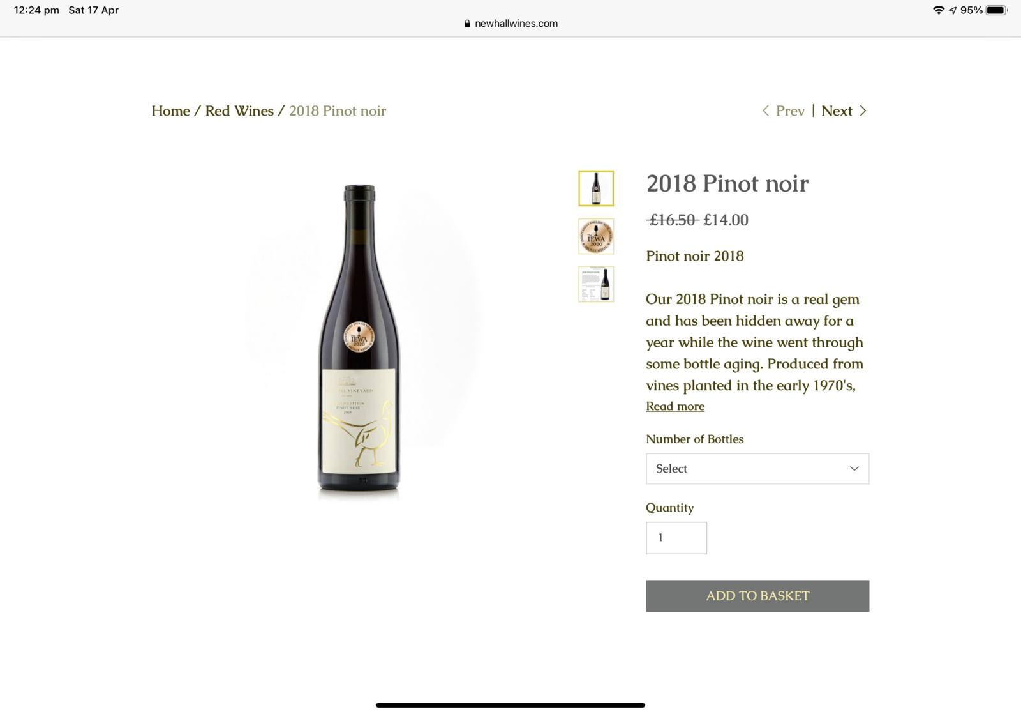
Task: Tap the clock time in status bar
Action: point(36,10)
